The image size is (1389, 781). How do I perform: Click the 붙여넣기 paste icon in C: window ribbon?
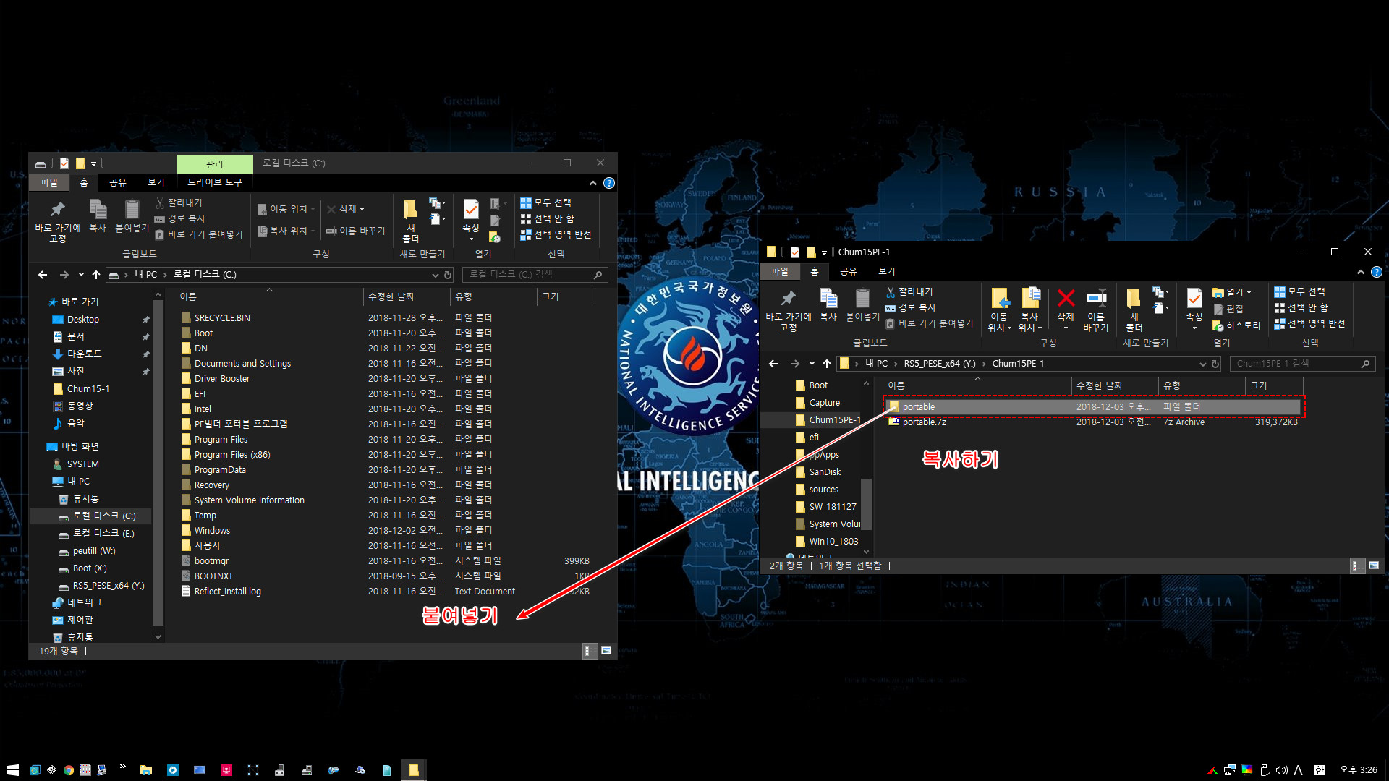(x=132, y=216)
